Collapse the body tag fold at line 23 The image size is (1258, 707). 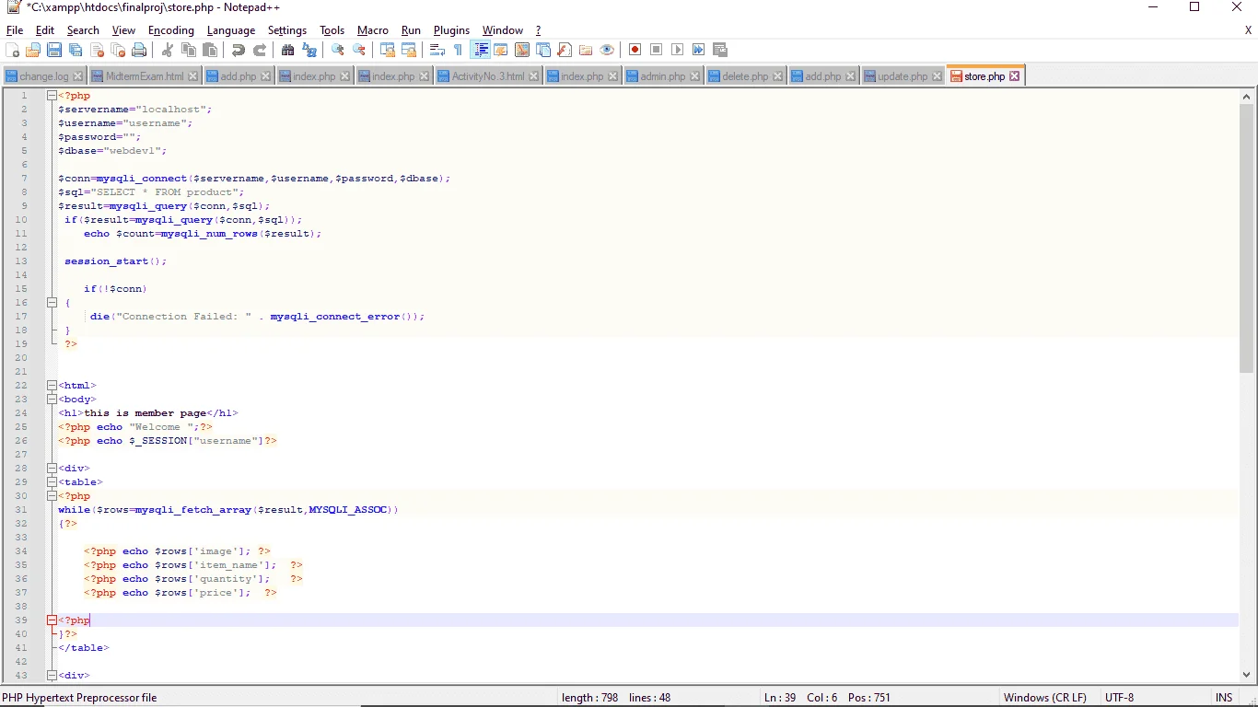(x=52, y=400)
